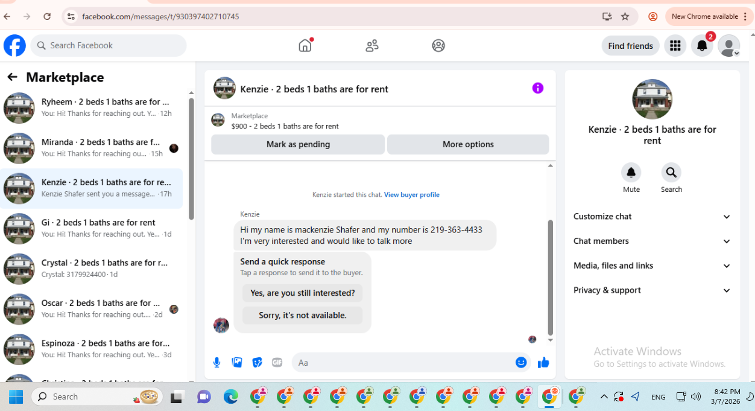Mute this chat with the bell icon

[631, 173]
